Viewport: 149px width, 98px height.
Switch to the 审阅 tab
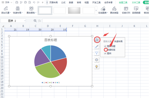(x=79, y=2)
